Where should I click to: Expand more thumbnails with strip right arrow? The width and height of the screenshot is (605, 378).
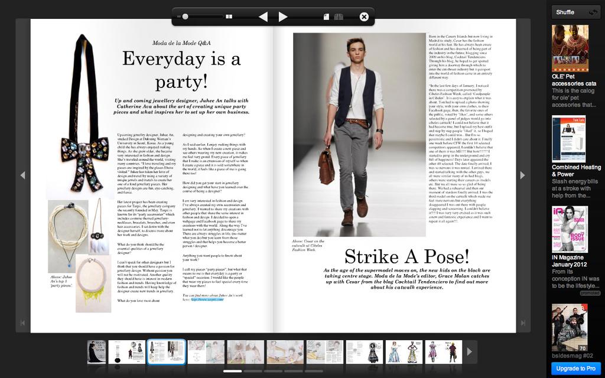pos(470,352)
